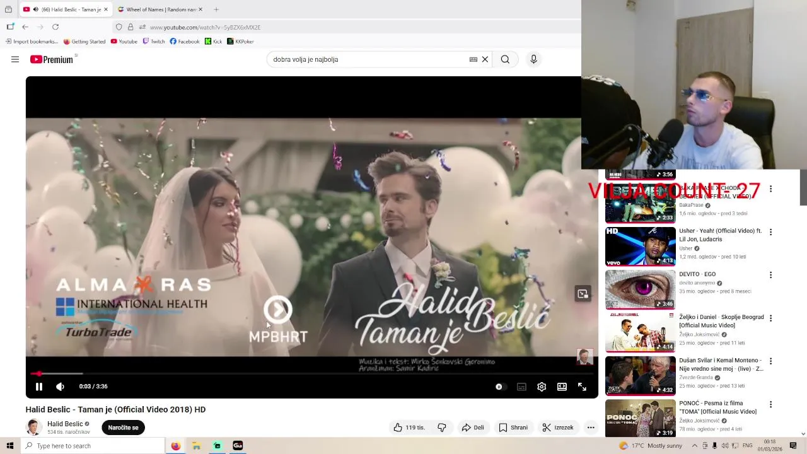
Task: Create a clip with Izrezek
Action: point(558,428)
